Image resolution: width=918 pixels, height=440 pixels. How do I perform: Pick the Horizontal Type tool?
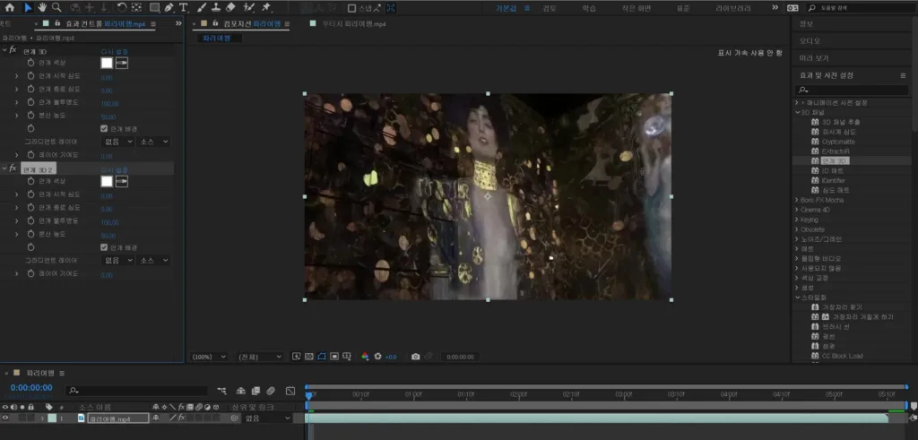183,7
